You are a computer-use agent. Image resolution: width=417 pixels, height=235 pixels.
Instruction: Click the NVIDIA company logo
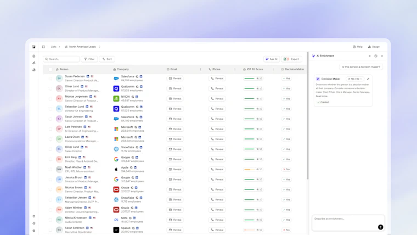coord(116,99)
